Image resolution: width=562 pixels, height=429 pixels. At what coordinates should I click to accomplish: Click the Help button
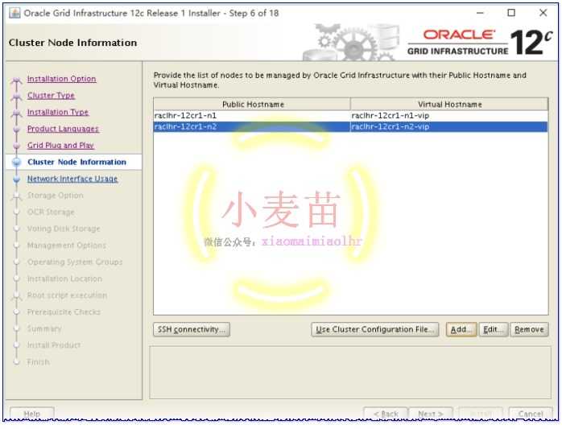tap(32, 414)
